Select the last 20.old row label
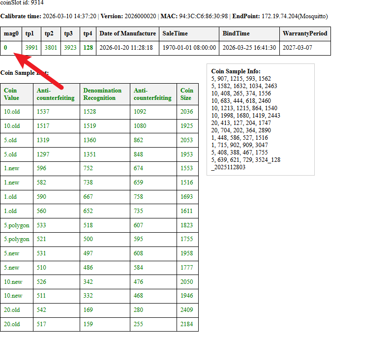The image size is (389, 337). point(12,324)
